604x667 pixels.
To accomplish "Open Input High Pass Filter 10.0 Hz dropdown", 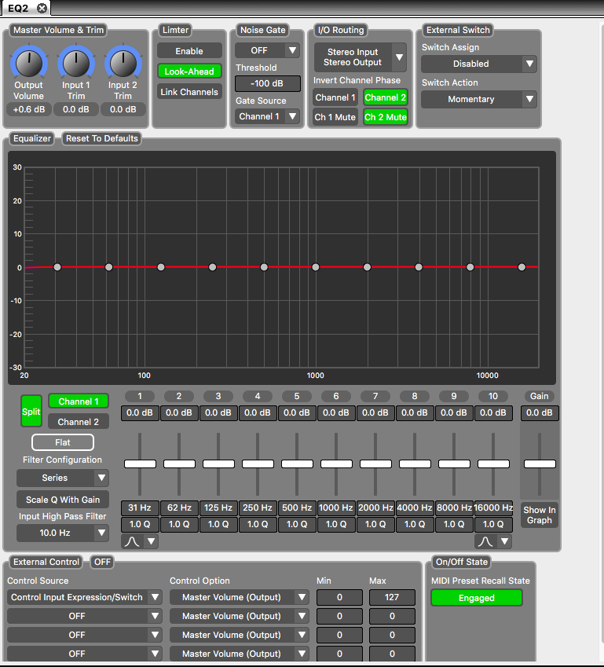I will 63,533.
